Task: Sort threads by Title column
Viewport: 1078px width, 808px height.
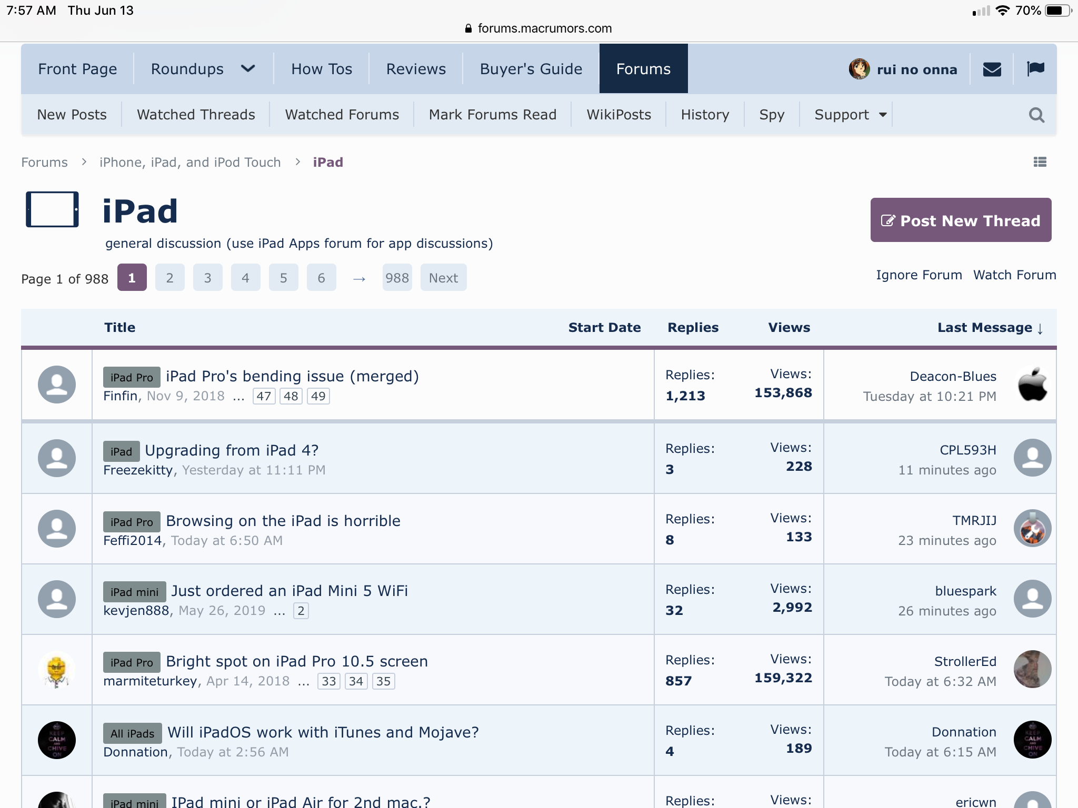Action: (x=119, y=328)
